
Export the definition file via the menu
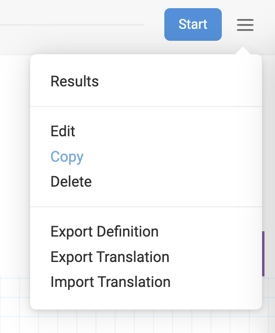(104, 231)
